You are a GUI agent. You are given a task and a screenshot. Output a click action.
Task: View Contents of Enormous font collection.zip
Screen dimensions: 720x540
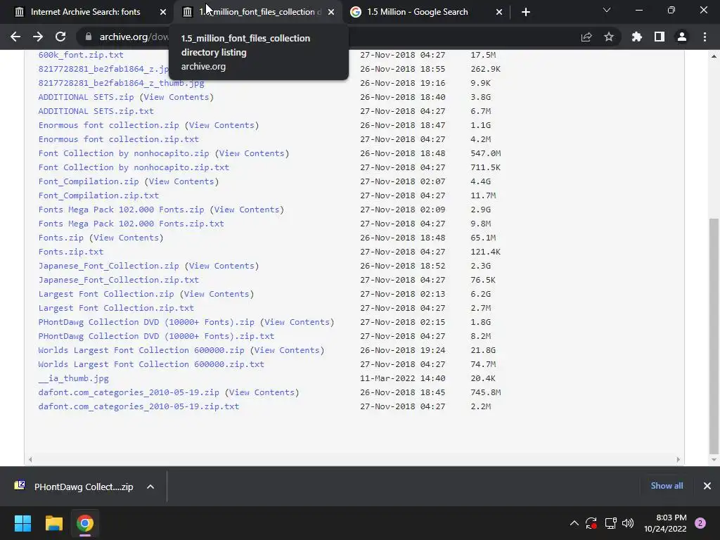[221, 125]
